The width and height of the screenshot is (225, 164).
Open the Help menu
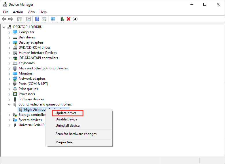pos(43,12)
